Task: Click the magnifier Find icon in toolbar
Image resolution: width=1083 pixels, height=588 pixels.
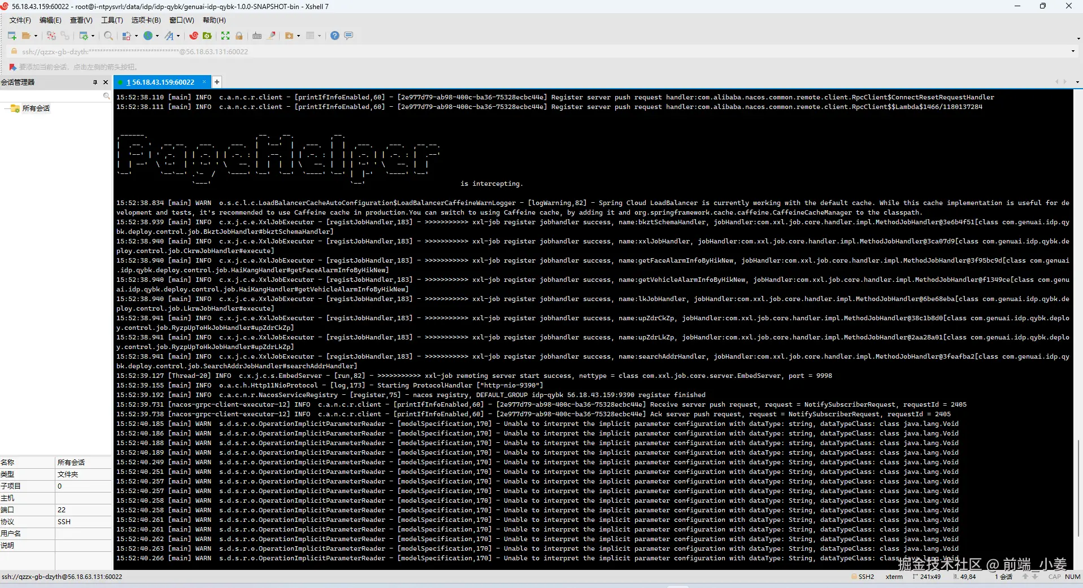Action: tap(108, 36)
